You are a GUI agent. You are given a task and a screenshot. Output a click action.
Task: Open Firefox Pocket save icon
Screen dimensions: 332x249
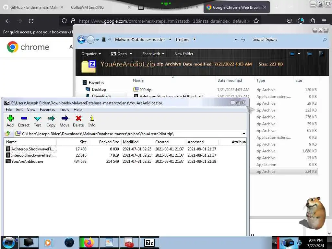[x=289, y=21]
